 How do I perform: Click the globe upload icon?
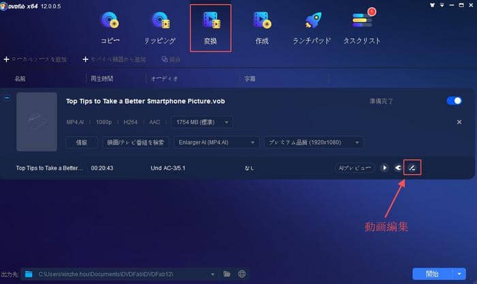[x=242, y=274]
